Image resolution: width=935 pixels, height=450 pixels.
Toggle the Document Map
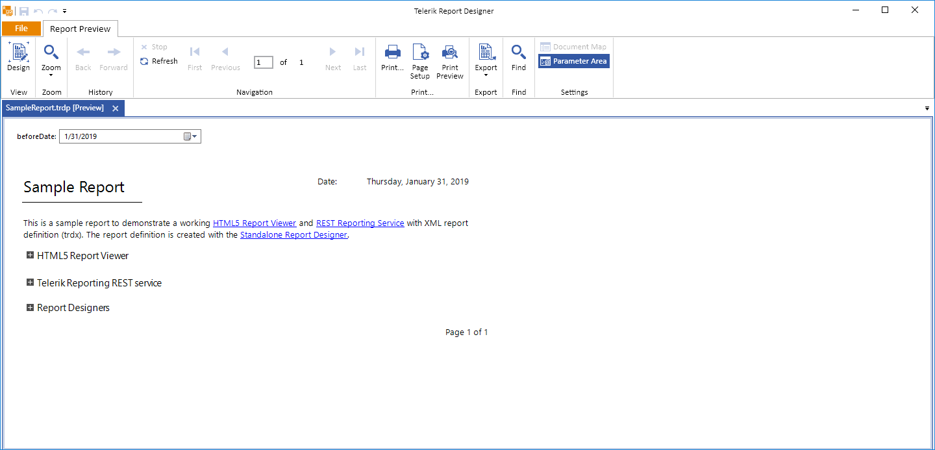pyautogui.click(x=573, y=47)
